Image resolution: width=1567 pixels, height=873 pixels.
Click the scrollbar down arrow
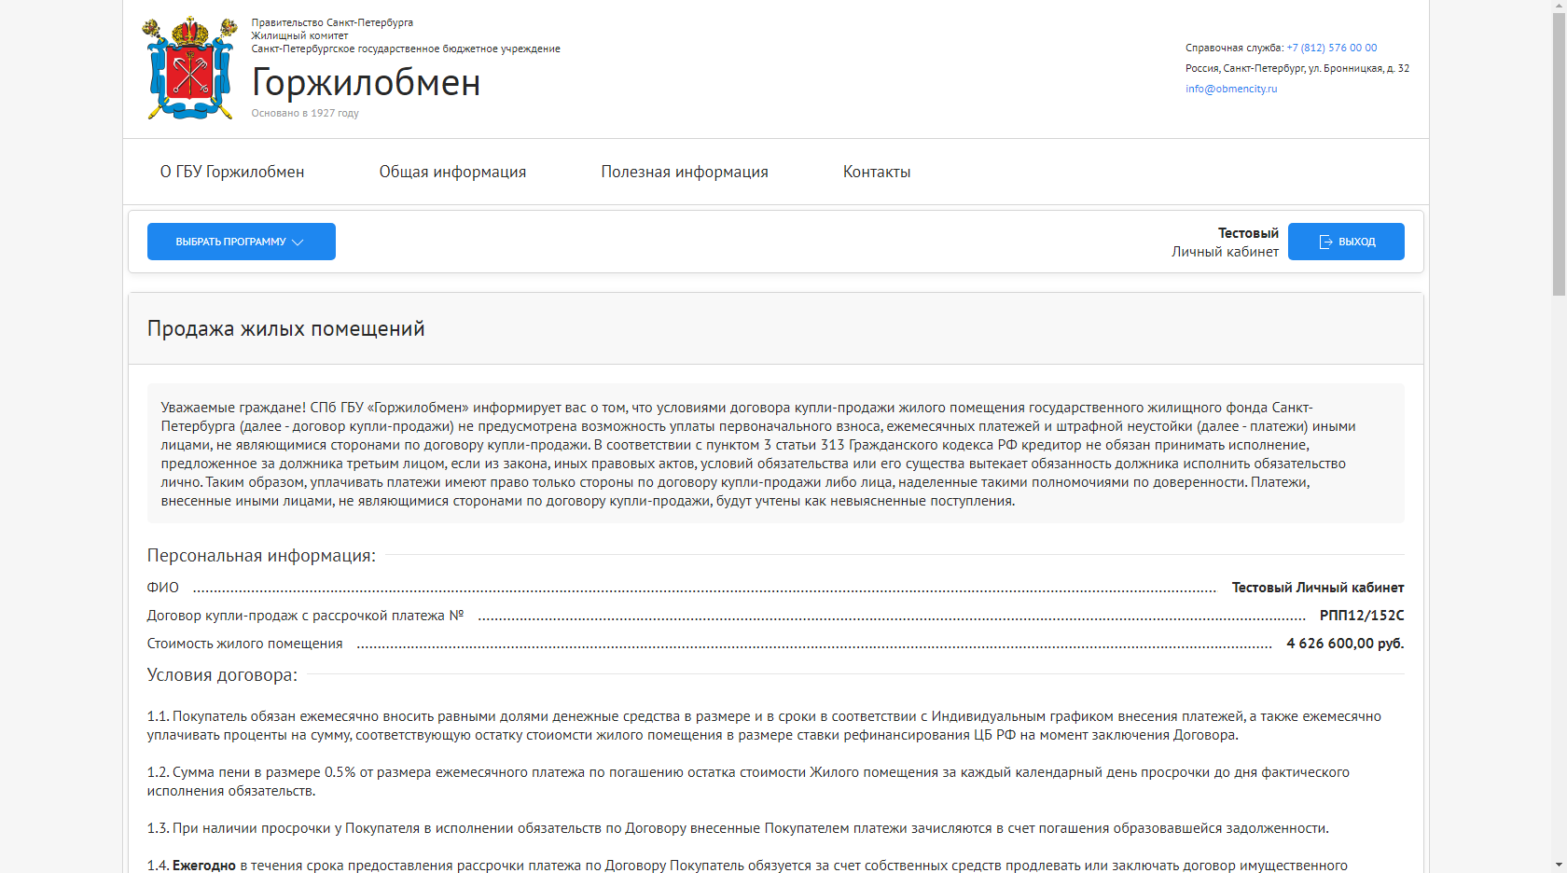(1559, 866)
